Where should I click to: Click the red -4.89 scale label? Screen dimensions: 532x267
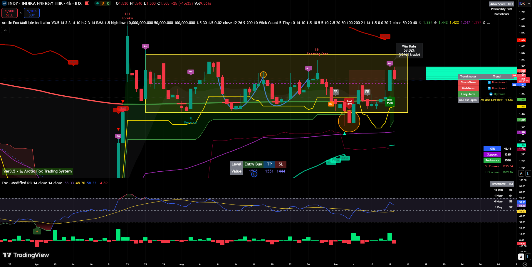[522, 244]
